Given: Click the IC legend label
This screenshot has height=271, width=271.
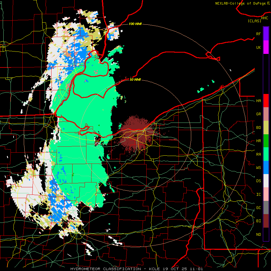Looking at the screenshot, I should coord(258,194).
